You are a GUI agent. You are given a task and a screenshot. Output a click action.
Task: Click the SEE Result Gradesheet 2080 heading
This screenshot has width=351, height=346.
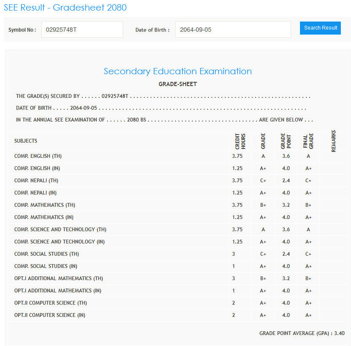65,8
